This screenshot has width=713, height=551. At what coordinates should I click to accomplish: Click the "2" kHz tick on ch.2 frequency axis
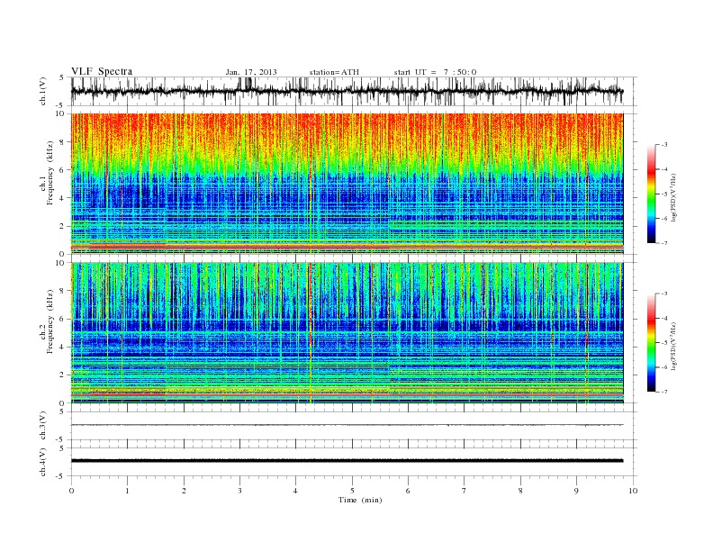(62, 375)
